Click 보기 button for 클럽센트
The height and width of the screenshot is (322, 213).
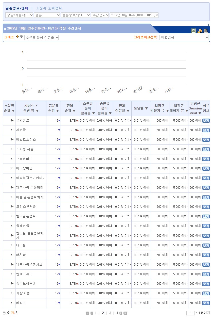206,121
